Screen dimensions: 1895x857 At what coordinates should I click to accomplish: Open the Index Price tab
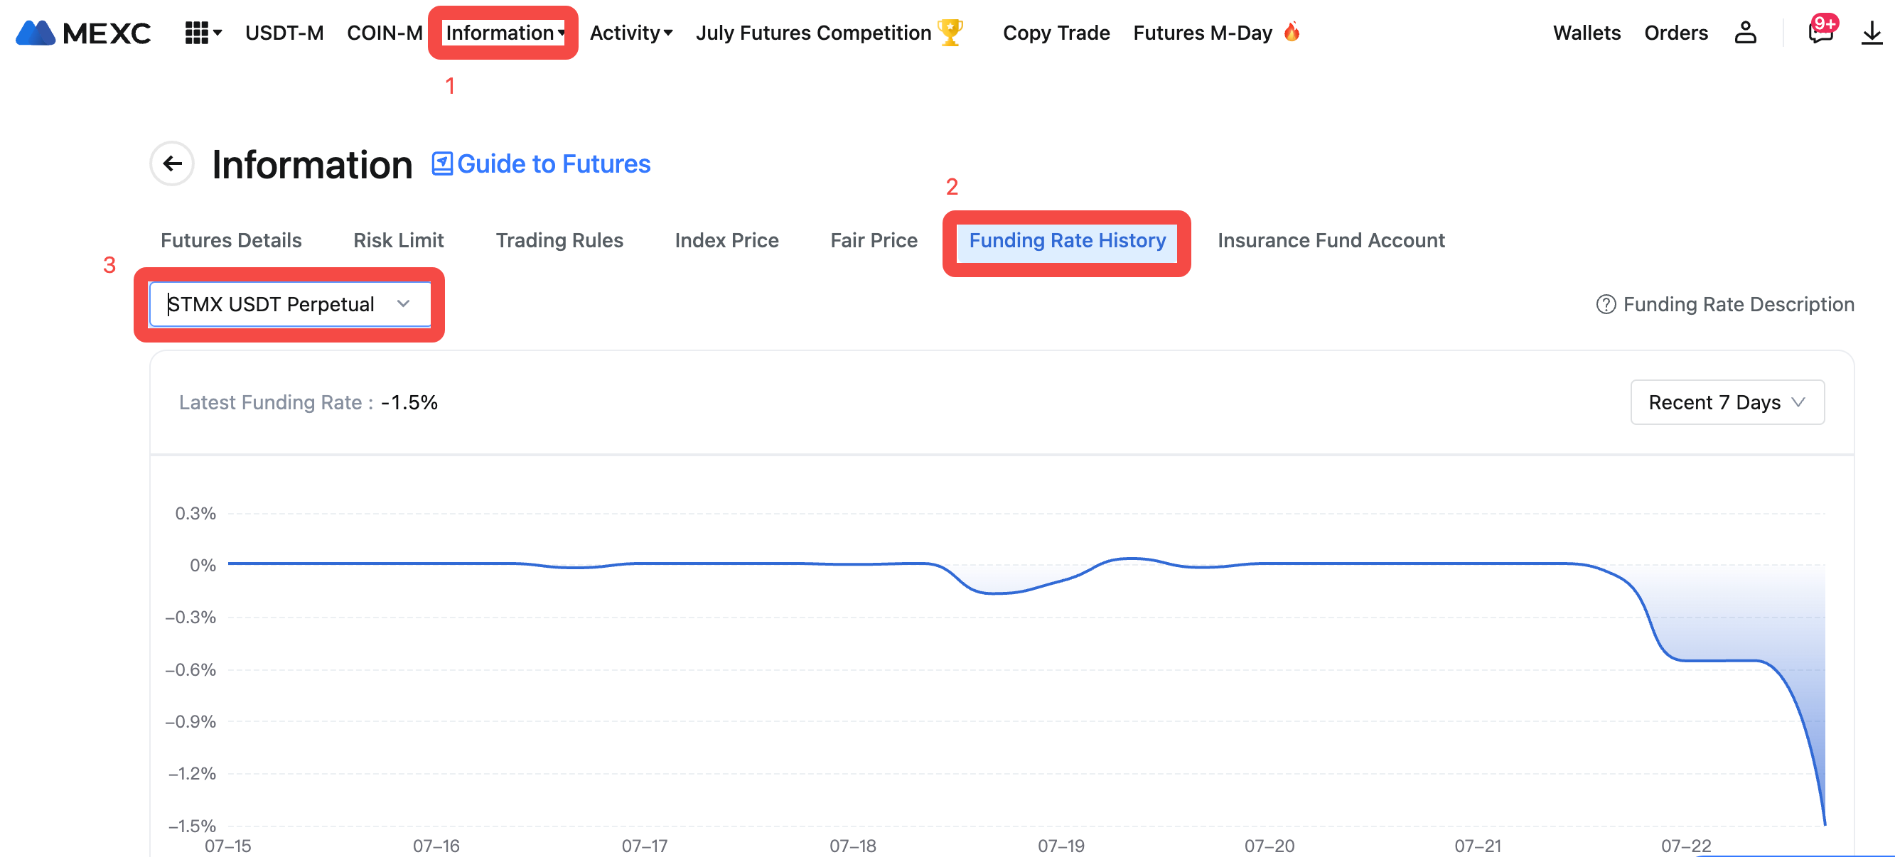(726, 239)
